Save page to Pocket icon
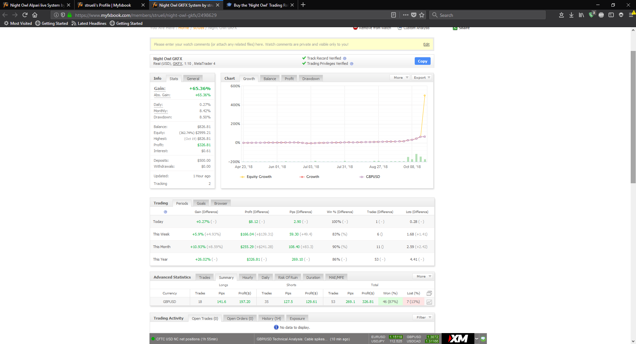The height and width of the screenshot is (344, 636). tap(414, 15)
